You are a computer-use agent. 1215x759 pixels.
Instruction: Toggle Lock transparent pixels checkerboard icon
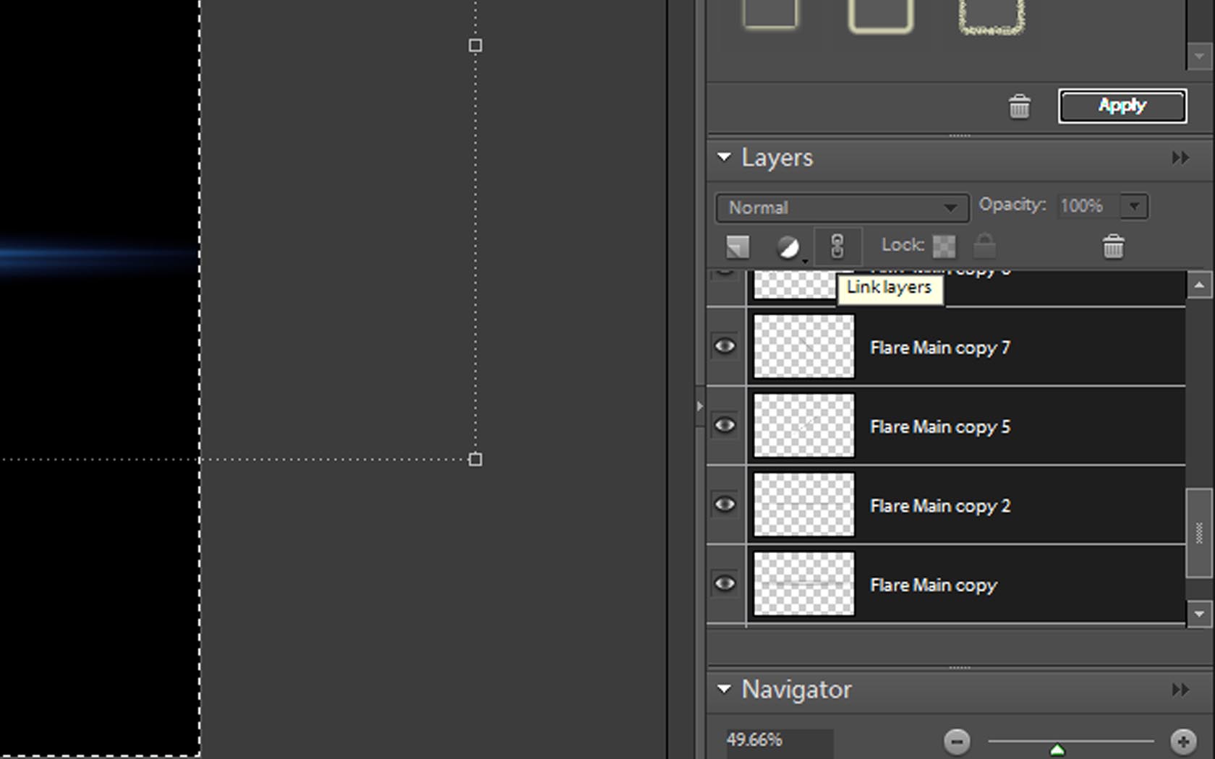(x=944, y=246)
